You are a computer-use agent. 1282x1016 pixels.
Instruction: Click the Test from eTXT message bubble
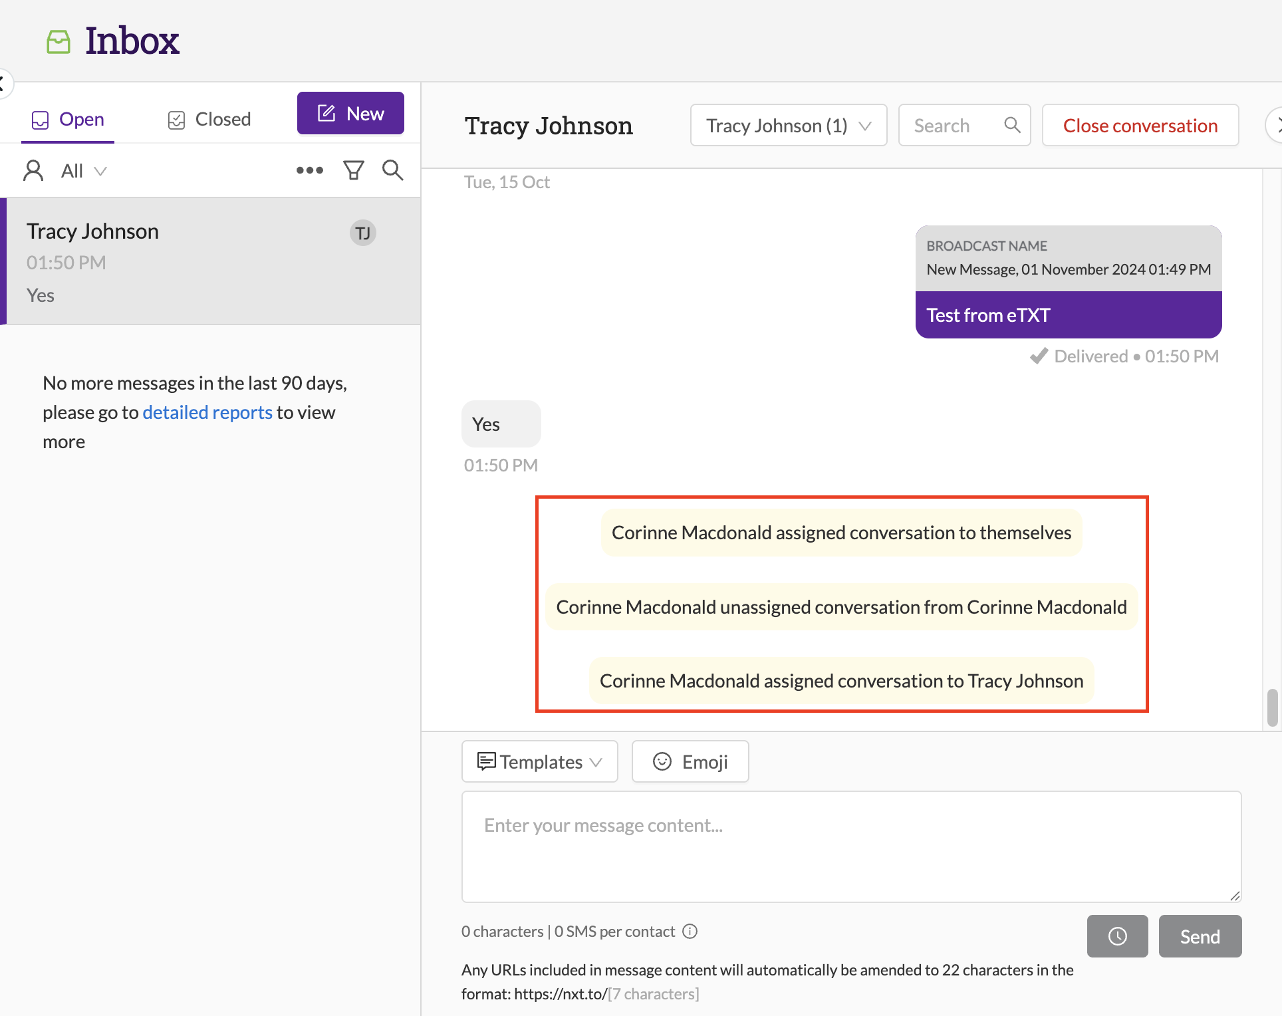[x=1069, y=315]
